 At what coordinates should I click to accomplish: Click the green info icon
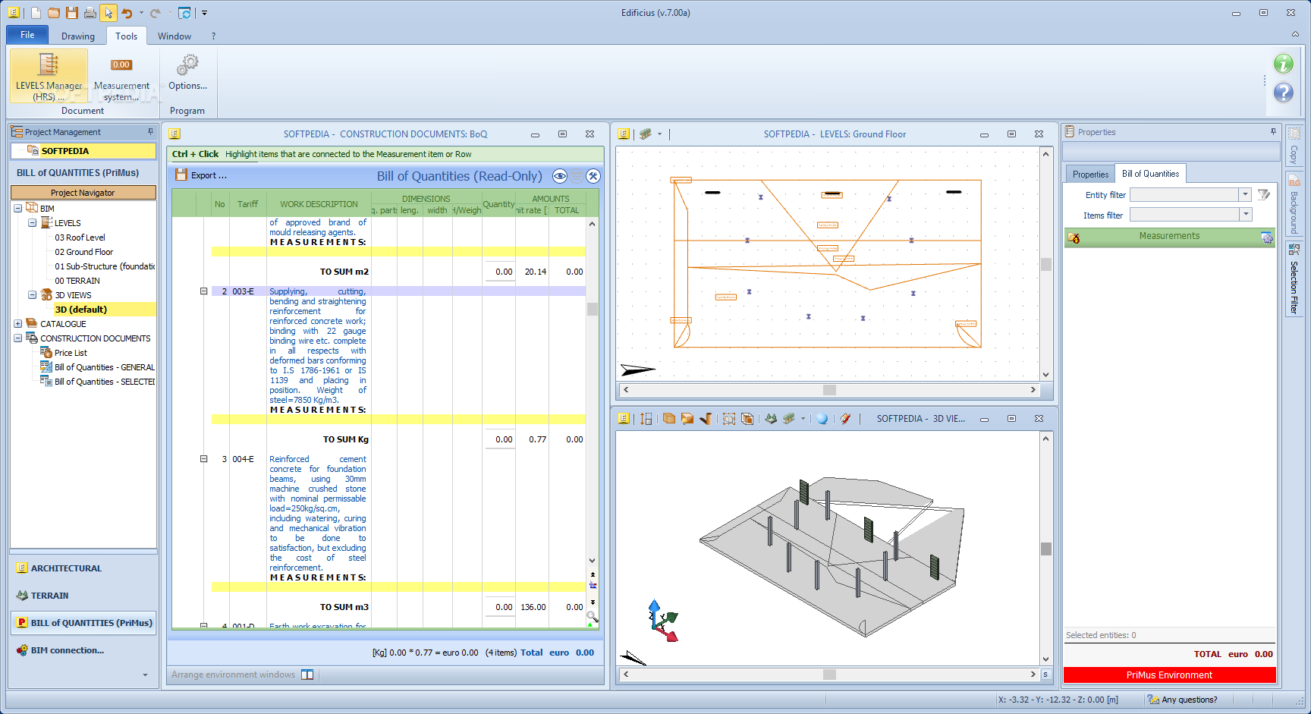1284,64
